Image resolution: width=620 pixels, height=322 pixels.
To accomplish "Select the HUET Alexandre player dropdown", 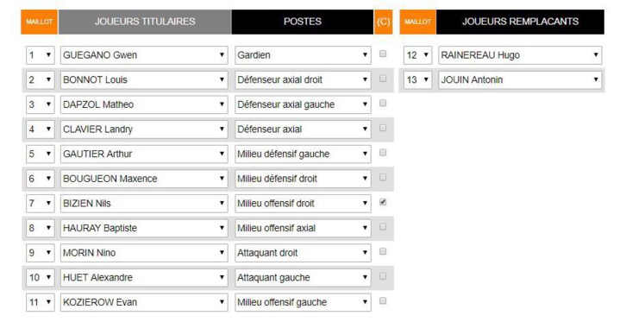I will pyautogui.click(x=144, y=277).
